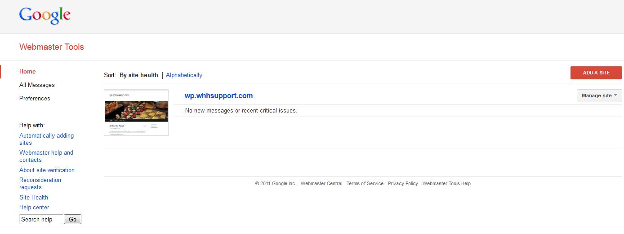Click the Webmaster Tools heading
Screen dimensions: 624x234
tap(51, 47)
